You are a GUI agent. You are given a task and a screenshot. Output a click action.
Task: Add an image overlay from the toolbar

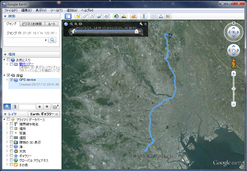coord(99,16)
